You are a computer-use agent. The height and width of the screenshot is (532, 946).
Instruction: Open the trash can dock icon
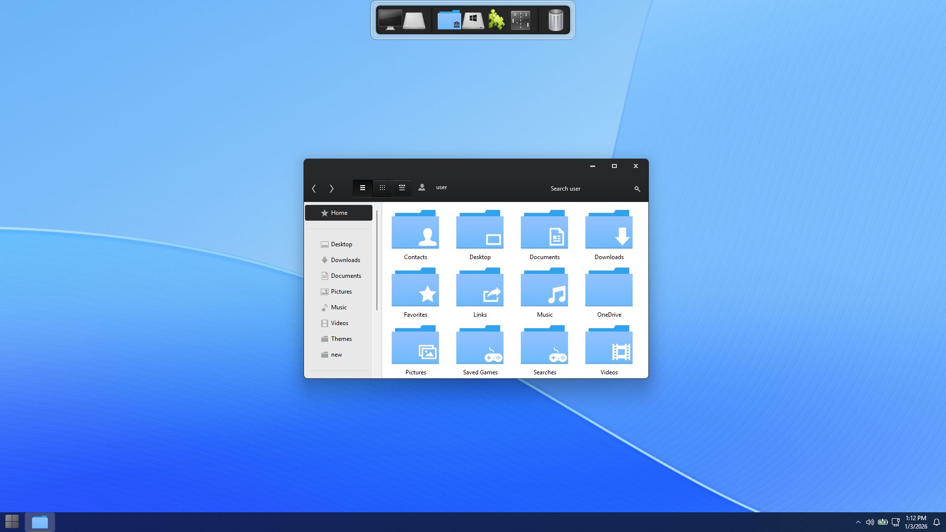coord(555,21)
